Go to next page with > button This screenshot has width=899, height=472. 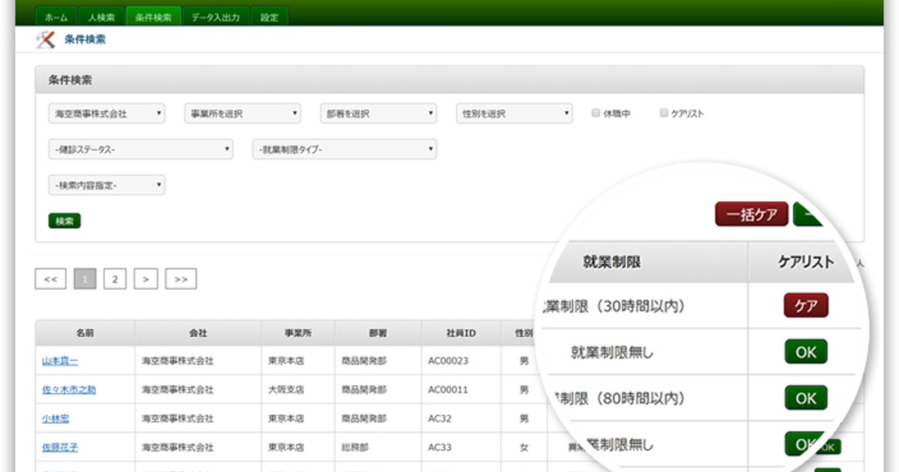pyautogui.click(x=145, y=279)
